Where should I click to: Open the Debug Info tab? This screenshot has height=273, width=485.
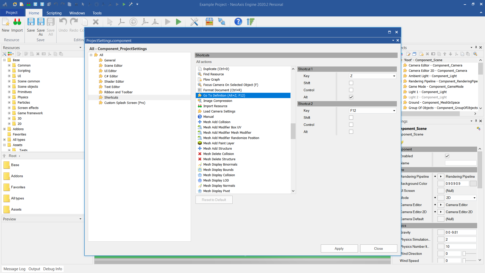point(53,269)
